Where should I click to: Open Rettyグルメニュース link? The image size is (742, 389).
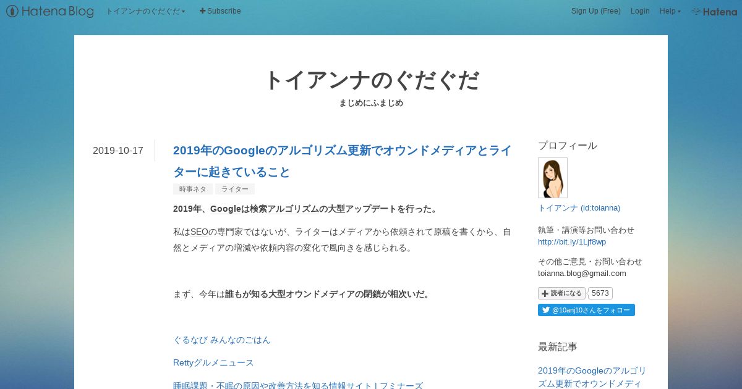(213, 362)
